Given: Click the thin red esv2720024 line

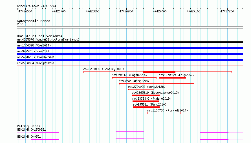Looking at the screenshot, I should [130, 66].
